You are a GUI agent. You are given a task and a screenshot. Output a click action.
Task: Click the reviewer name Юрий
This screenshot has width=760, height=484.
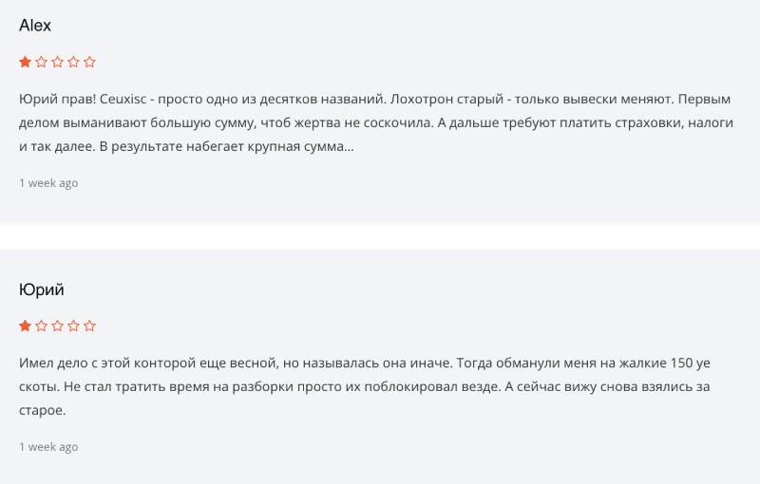tap(41, 289)
